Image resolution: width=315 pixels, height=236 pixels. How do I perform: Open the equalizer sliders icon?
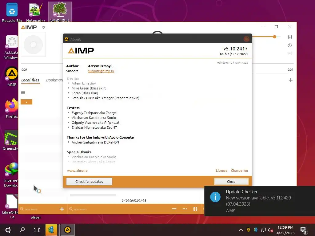tap(290, 37)
